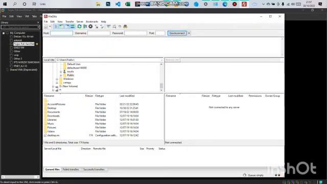
Task: Expand the D: (New Volume) drive
Action: (x=53, y=86)
